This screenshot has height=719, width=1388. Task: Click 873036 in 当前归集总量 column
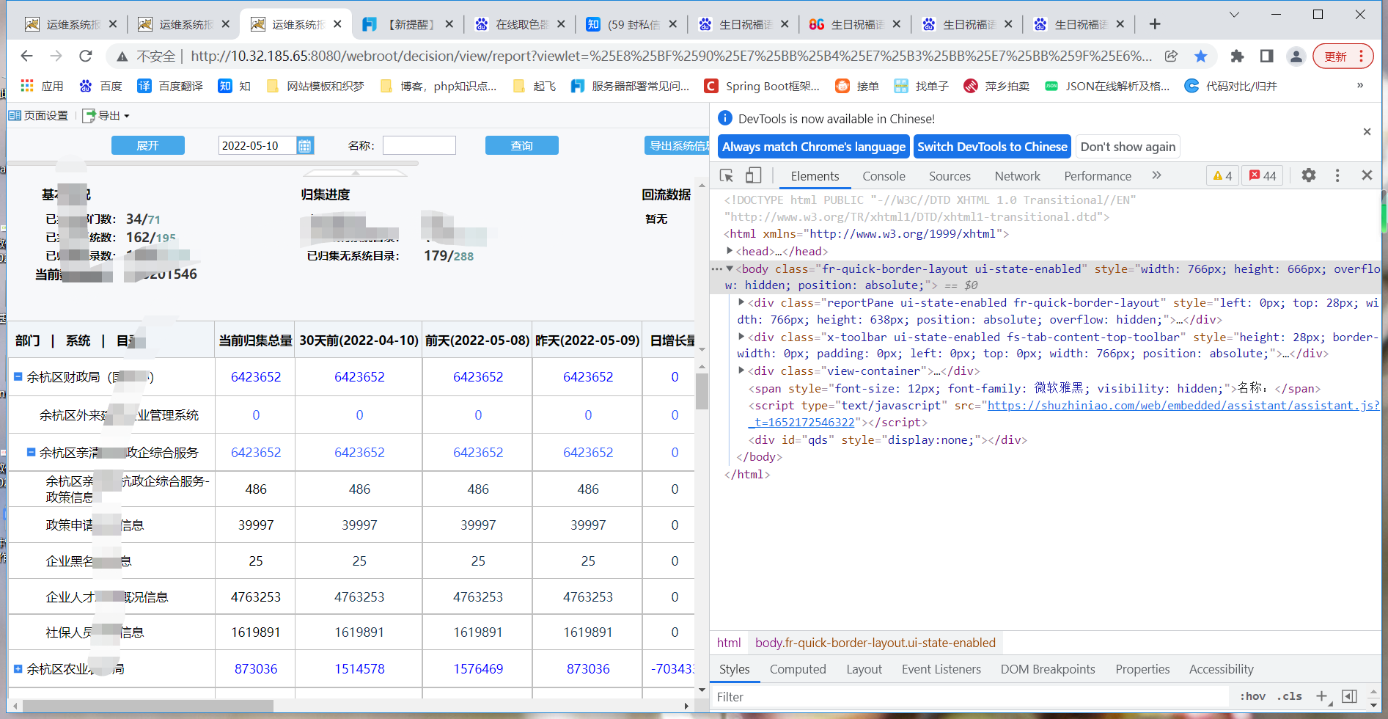256,668
